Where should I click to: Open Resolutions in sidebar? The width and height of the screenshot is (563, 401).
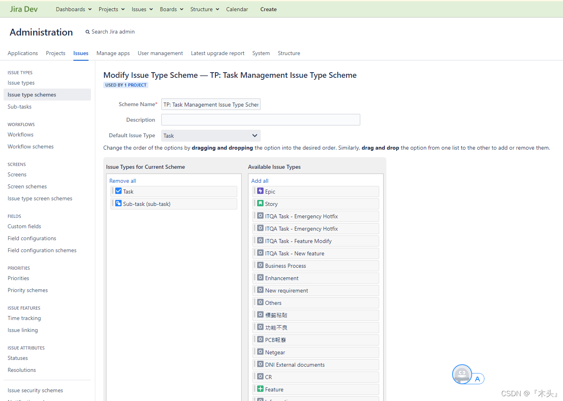[x=22, y=370]
